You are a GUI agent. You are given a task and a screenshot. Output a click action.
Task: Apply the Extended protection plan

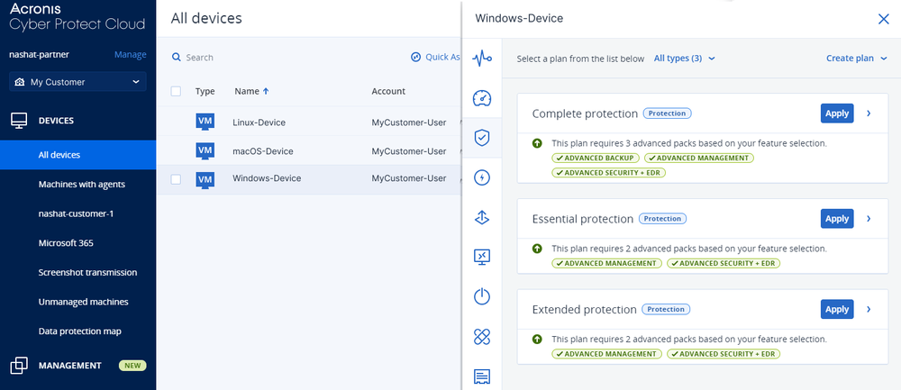(837, 309)
